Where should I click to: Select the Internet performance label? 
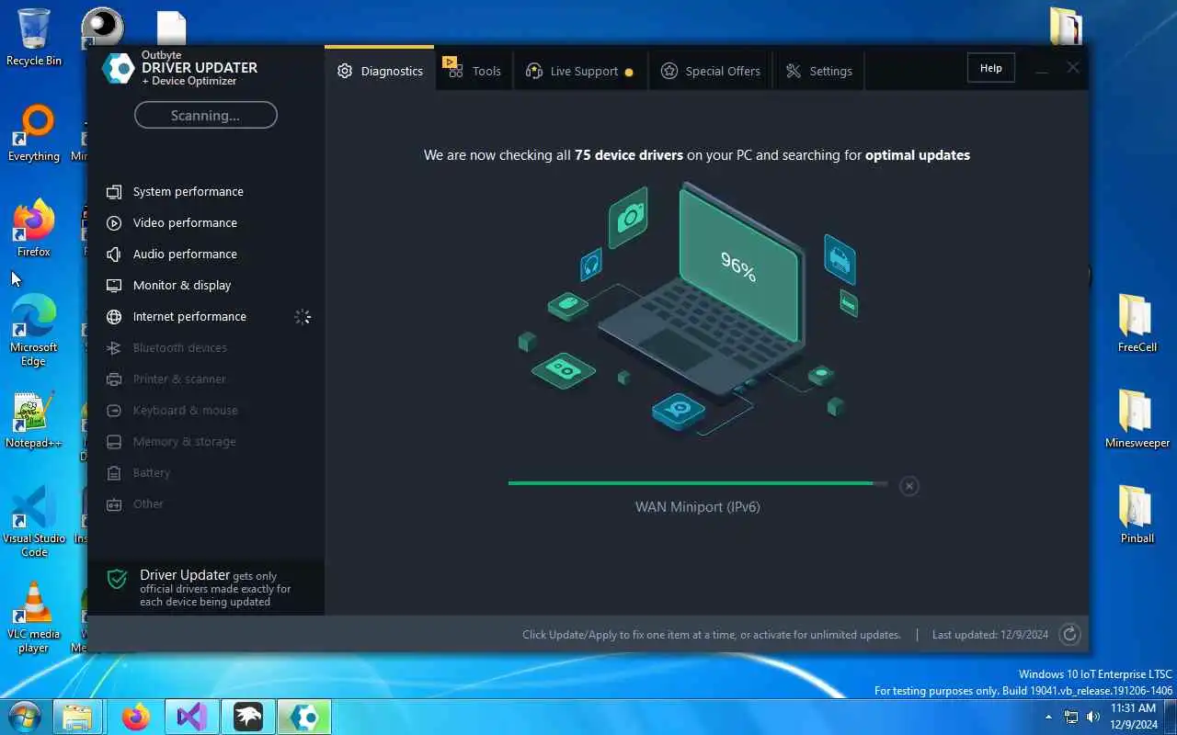point(189,316)
